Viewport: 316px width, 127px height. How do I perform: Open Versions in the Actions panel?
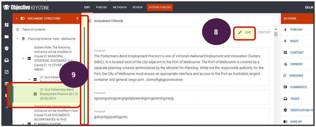296,75
